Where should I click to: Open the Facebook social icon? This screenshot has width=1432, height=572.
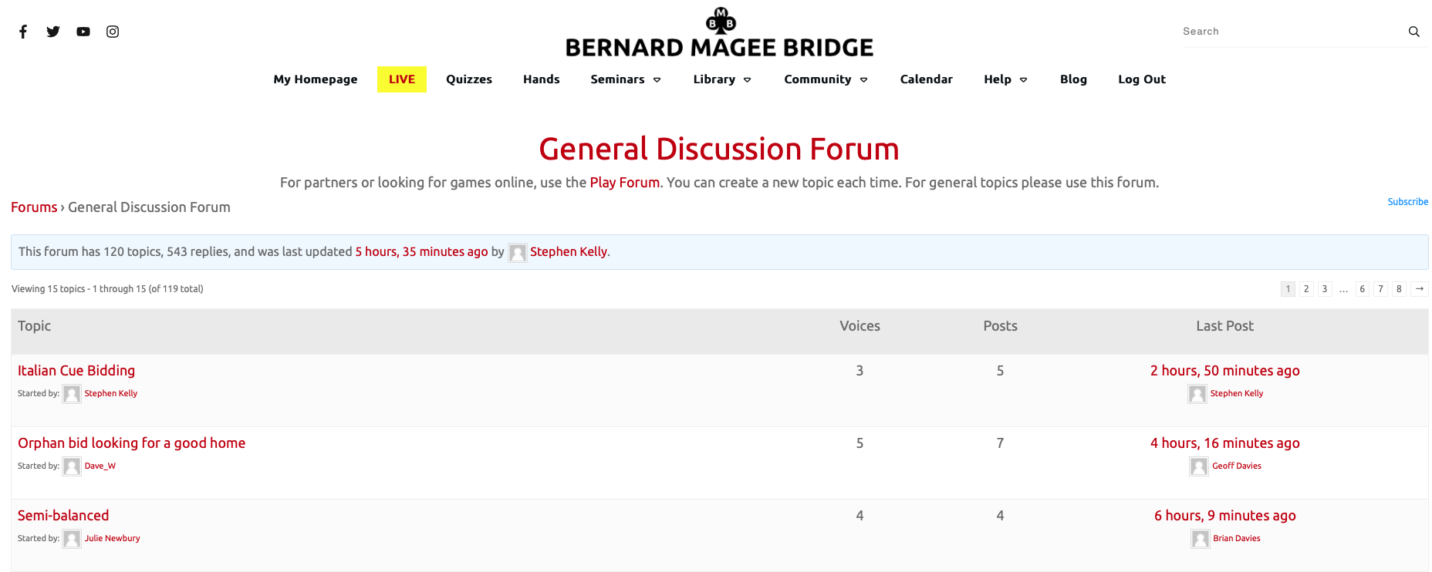pyautogui.click(x=23, y=32)
